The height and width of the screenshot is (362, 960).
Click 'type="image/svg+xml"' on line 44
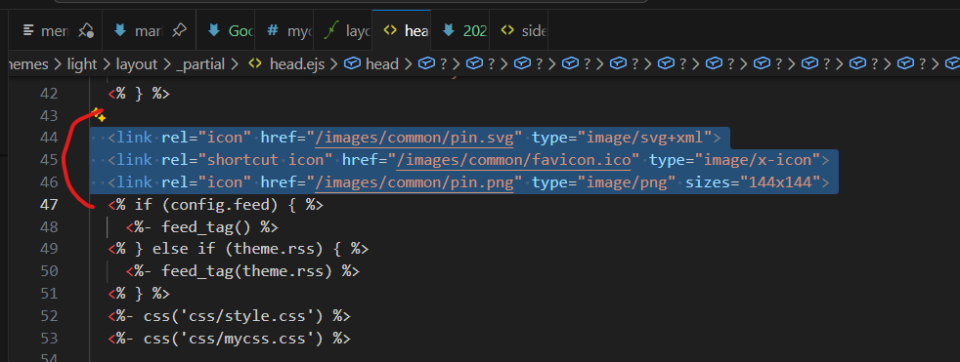click(x=622, y=139)
